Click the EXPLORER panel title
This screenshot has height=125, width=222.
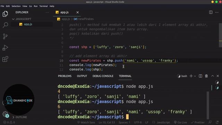point(22,12)
